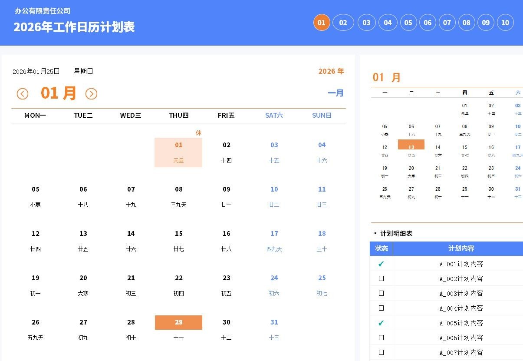Click the 状态 column header
This screenshot has height=361, width=523.
(382, 248)
